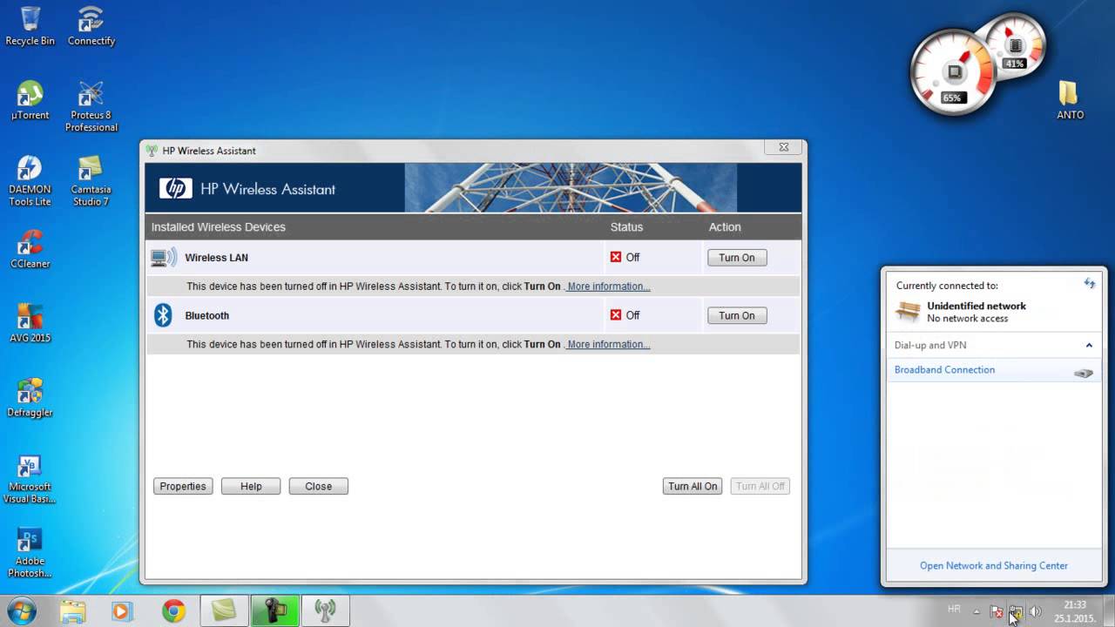This screenshot has width=1115, height=627.
Task: Launch CCleaner from the desktop
Action: coord(30,249)
